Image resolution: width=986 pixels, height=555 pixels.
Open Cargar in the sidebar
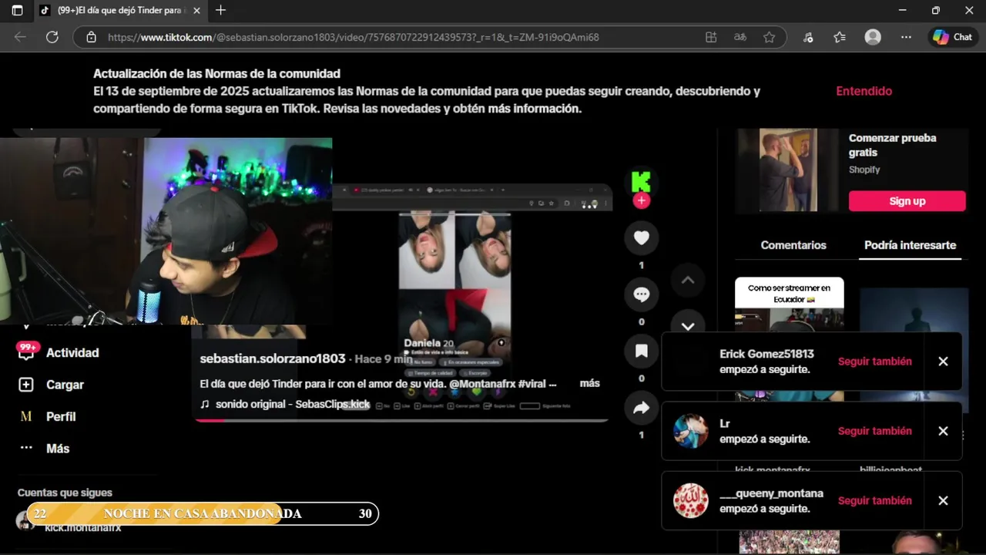(65, 385)
